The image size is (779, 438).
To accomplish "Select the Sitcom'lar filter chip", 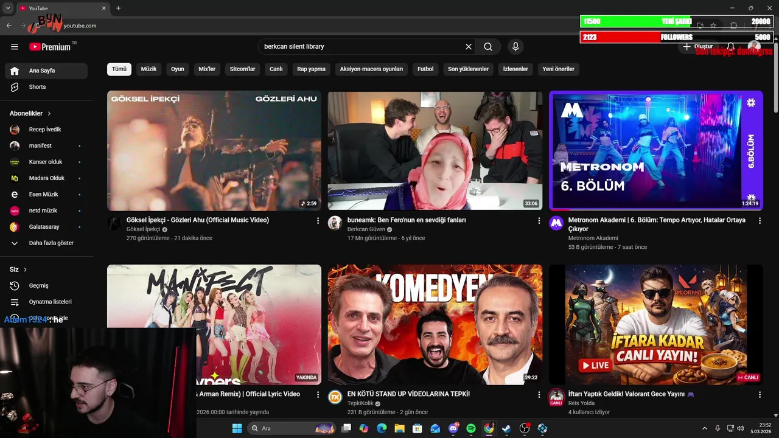I will tap(242, 69).
